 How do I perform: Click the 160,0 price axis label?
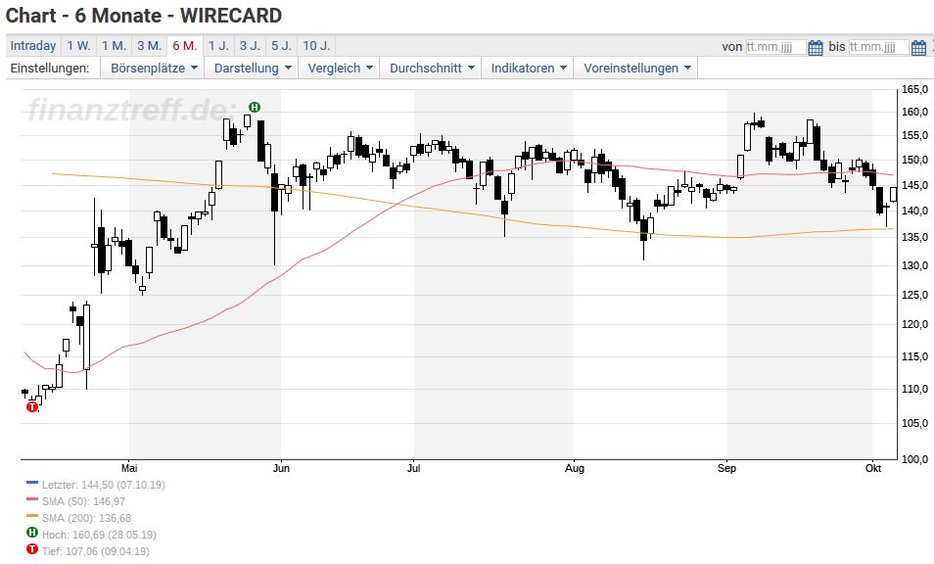(915, 112)
